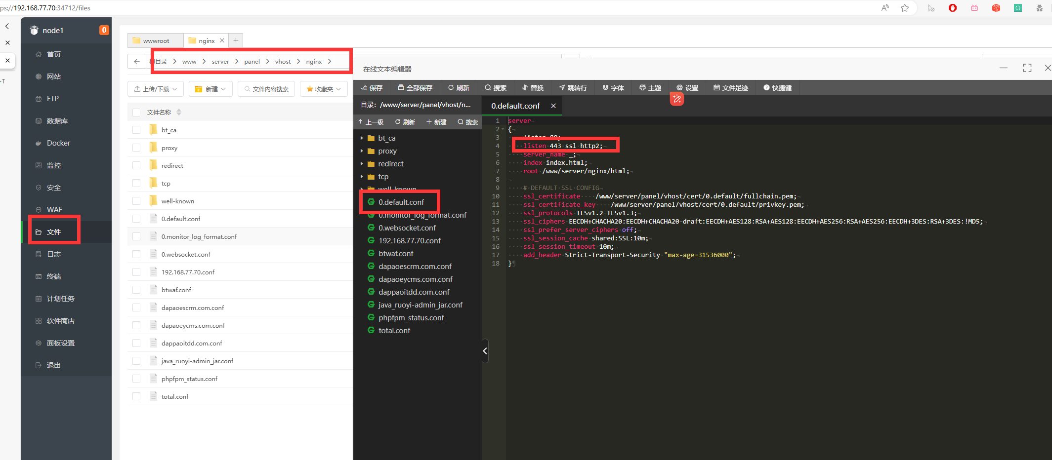The width and height of the screenshot is (1052, 460).
Task: Click 新建 in editor file tree toolbar
Action: coord(436,122)
